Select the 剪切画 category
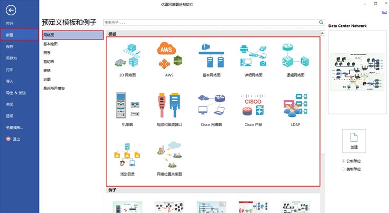 [x=48, y=62]
